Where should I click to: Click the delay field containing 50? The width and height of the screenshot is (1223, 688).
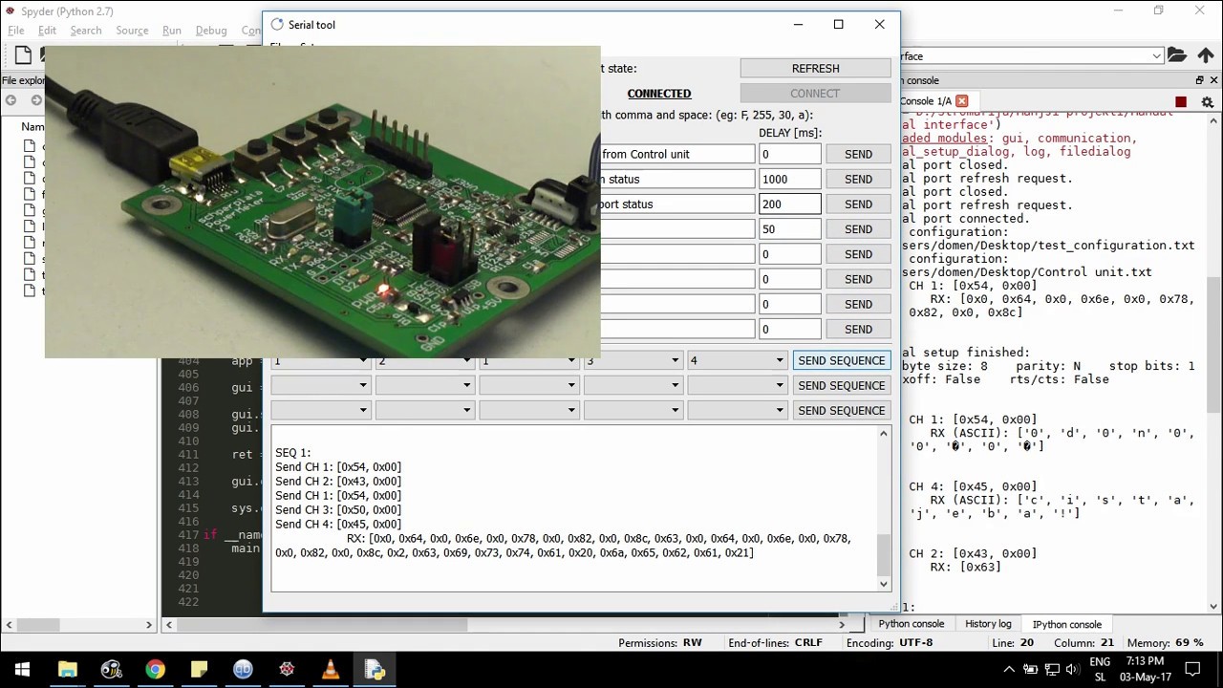coord(789,228)
